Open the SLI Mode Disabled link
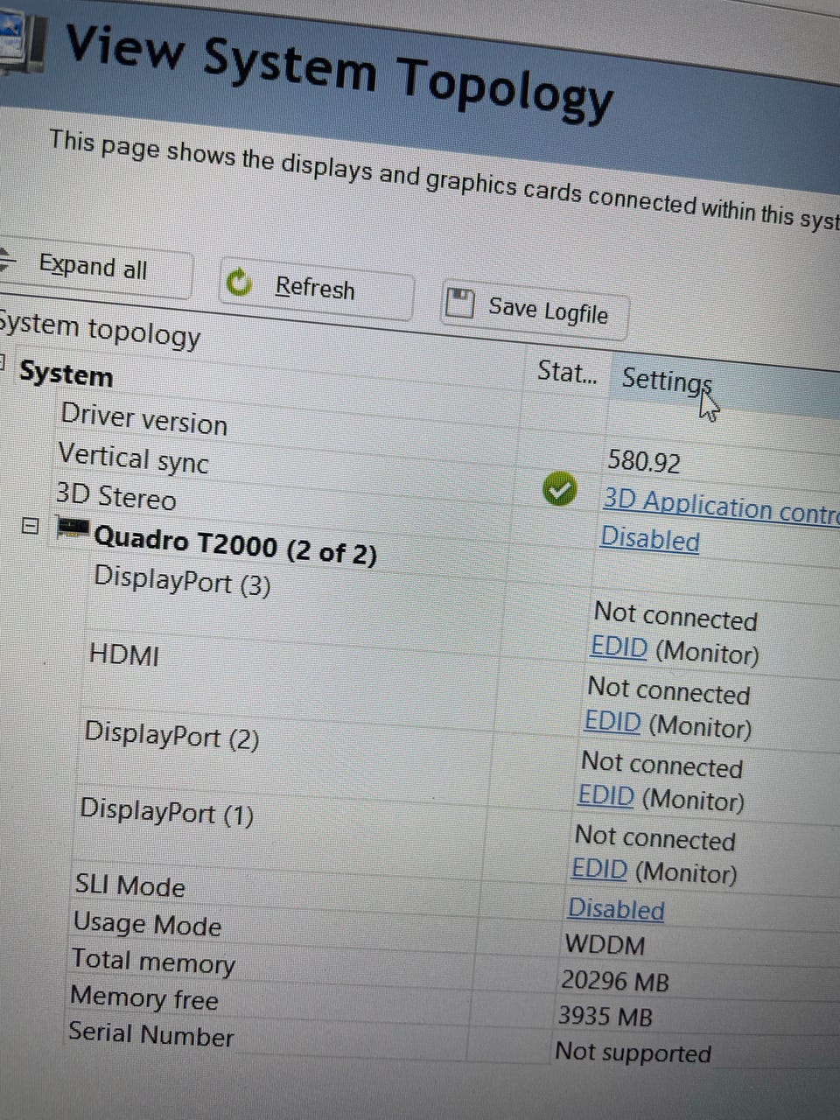This screenshot has width=840, height=1120. 616,909
